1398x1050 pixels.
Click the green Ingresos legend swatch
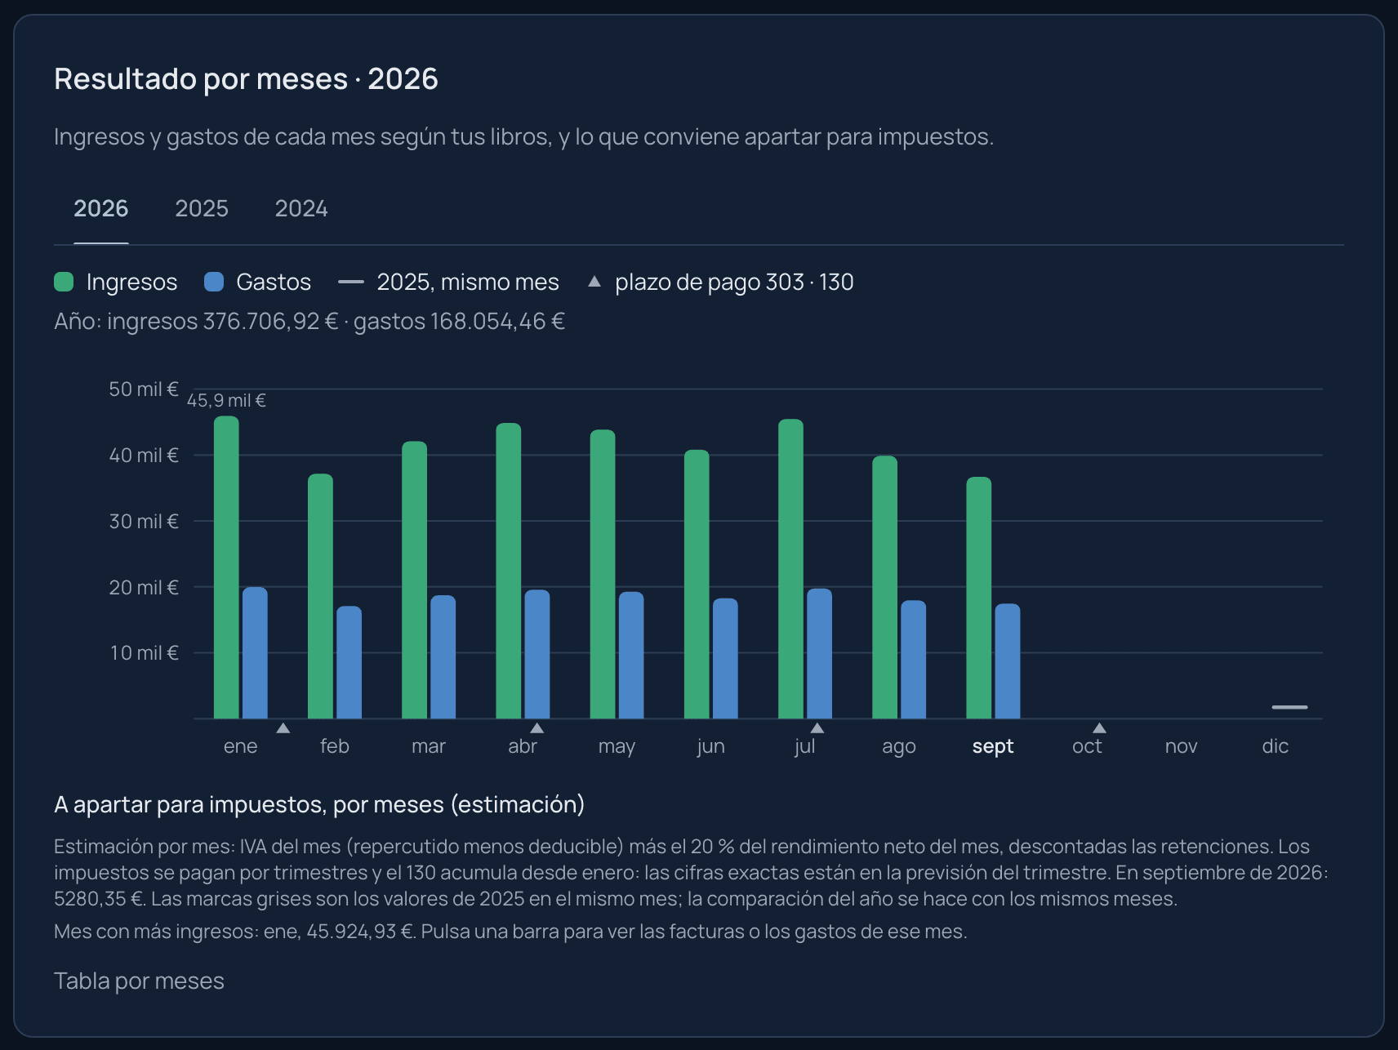(64, 282)
